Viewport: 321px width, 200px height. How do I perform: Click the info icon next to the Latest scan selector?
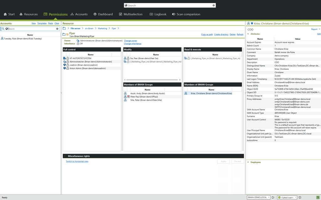click(x=300, y=197)
